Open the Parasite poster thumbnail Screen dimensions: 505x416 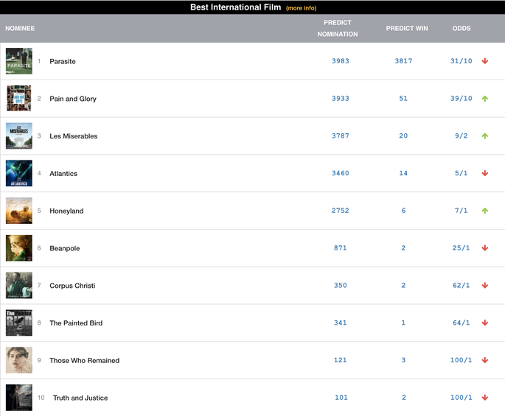pyautogui.click(x=19, y=61)
